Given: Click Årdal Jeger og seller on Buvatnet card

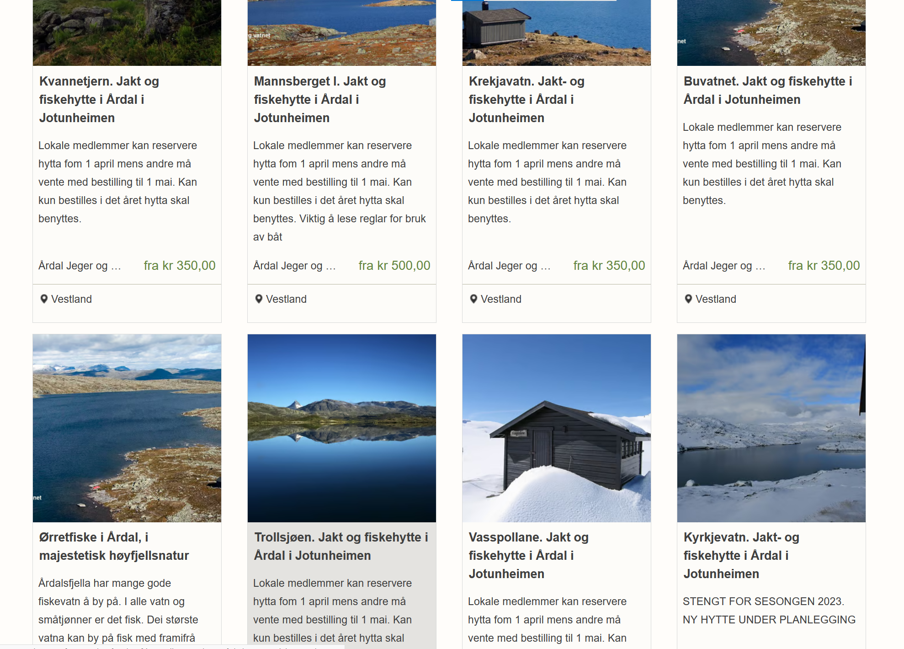Looking at the screenshot, I should (723, 266).
